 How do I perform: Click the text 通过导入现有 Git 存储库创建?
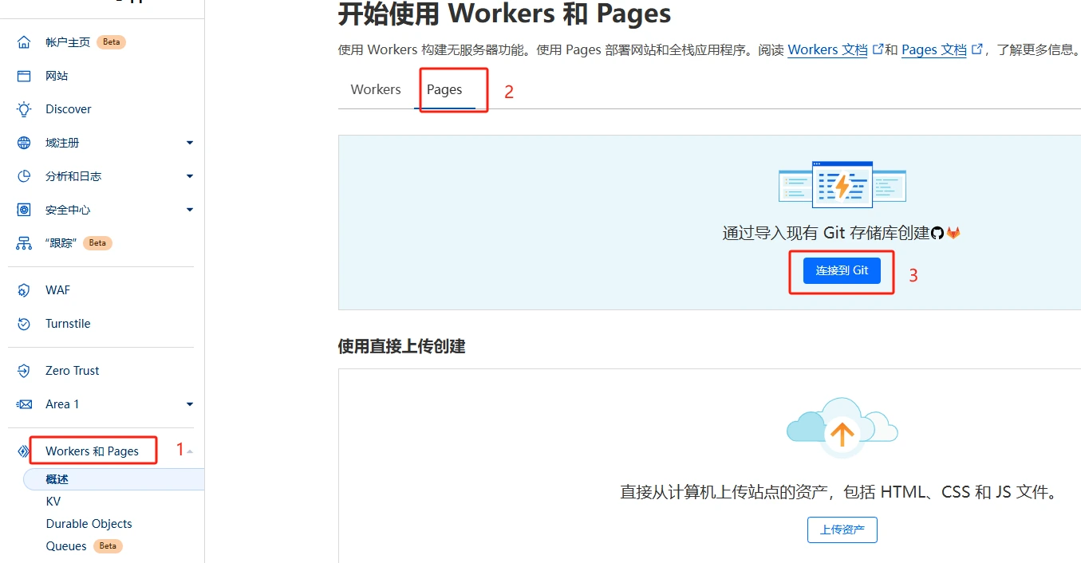[x=826, y=233]
